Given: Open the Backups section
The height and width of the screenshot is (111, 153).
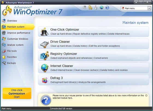Looking at the screenshot, I should pyautogui.click(x=17, y=63).
